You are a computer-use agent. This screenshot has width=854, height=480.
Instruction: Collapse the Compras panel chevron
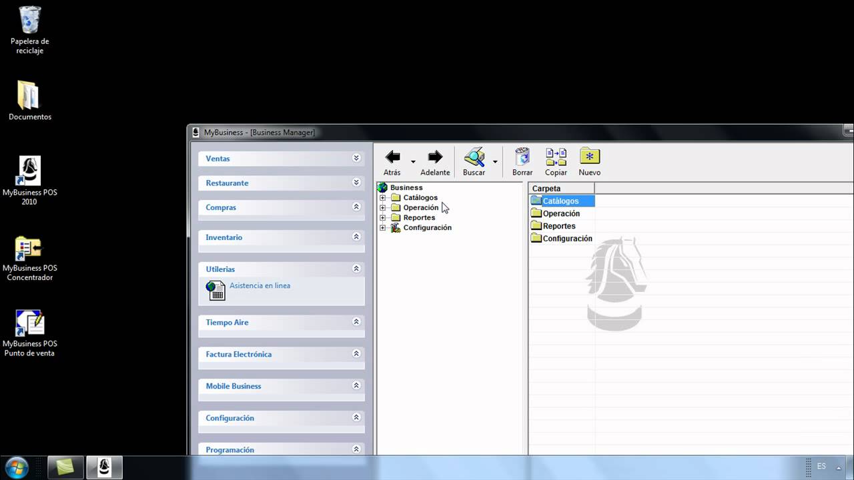tap(356, 207)
